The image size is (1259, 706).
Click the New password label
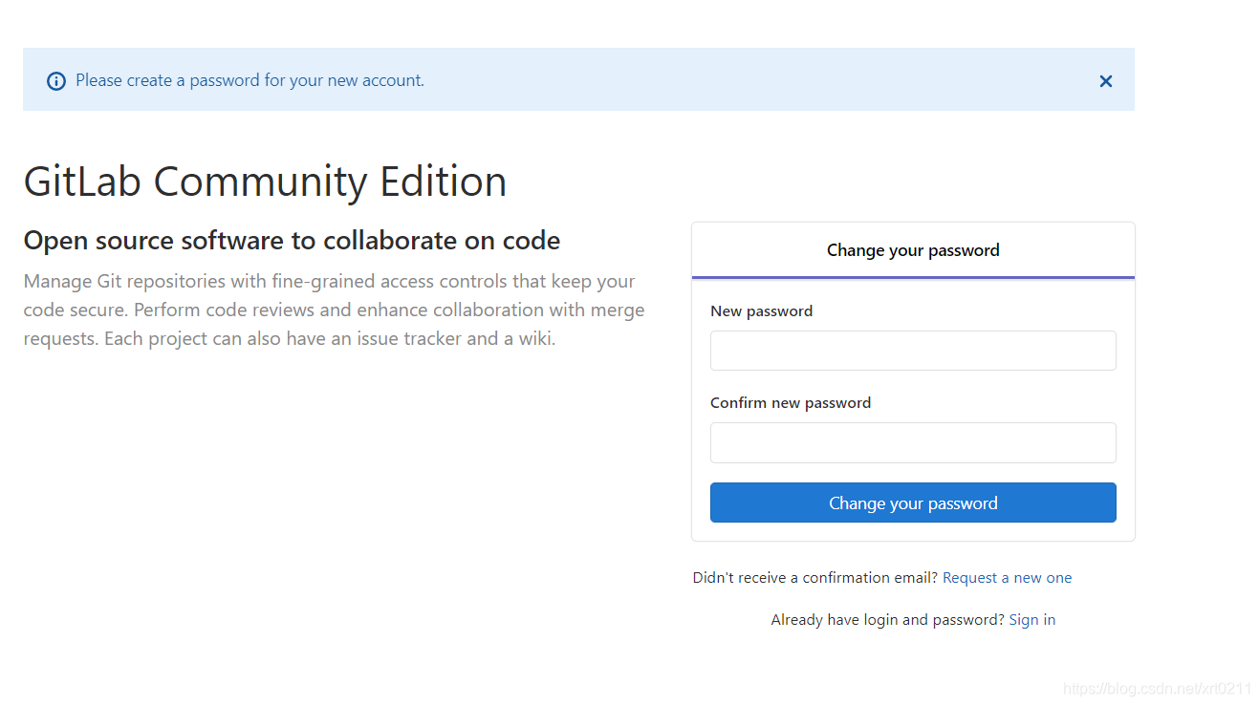[x=762, y=311]
